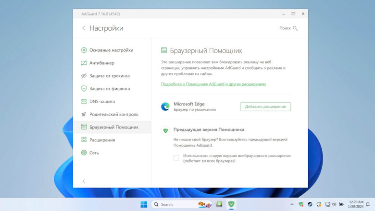
Task: Open the Расширения section
Action: pyautogui.click(x=102, y=140)
